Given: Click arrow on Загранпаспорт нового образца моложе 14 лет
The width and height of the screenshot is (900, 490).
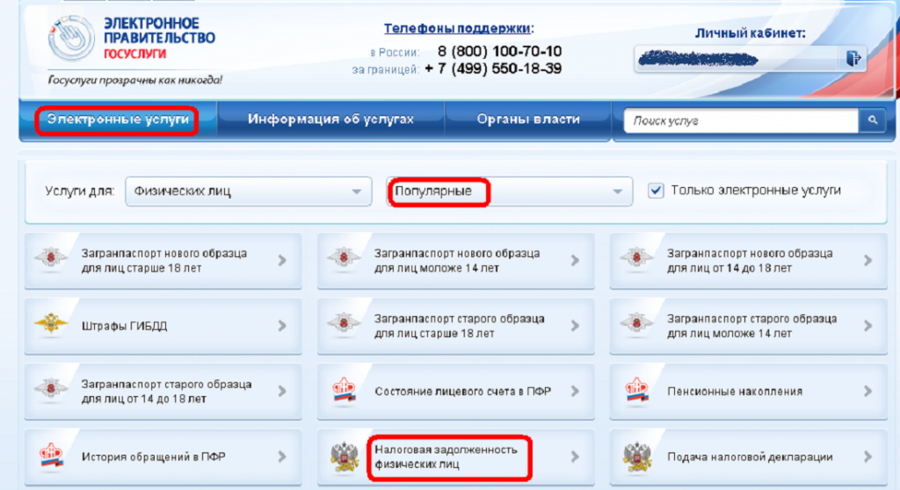Looking at the screenshot, I should tap(575, 261).
